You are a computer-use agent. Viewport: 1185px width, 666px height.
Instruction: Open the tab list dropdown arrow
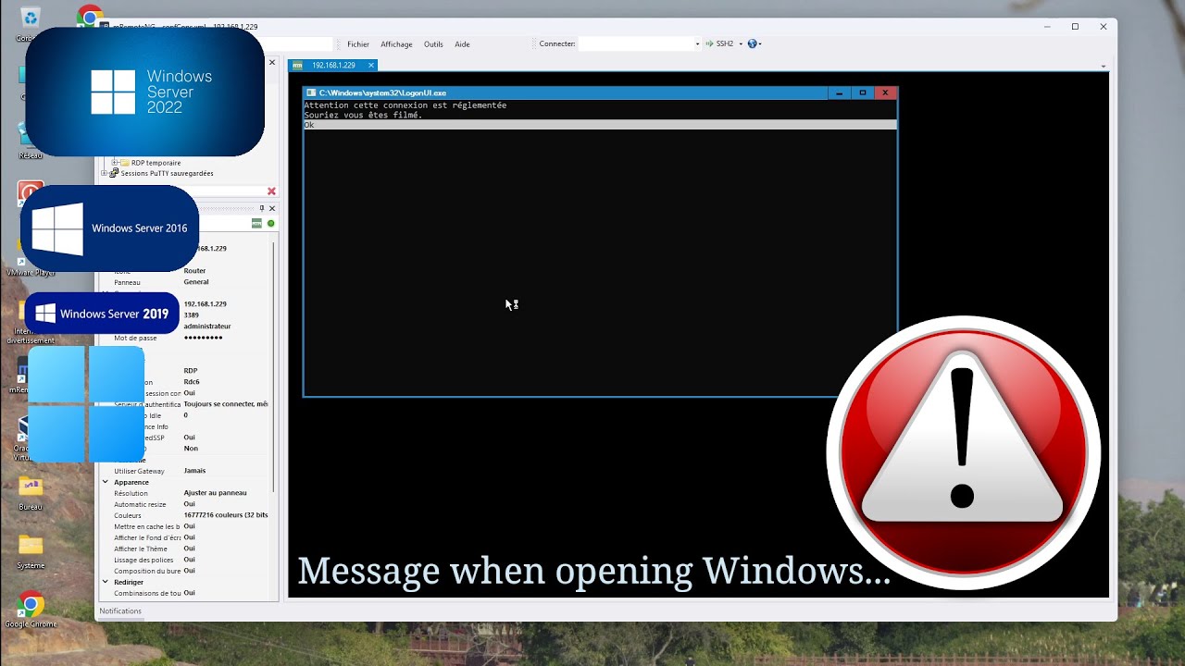(1103, 67)
